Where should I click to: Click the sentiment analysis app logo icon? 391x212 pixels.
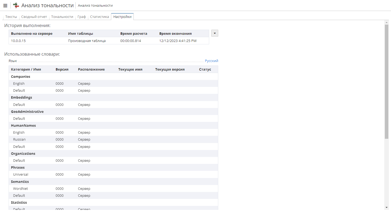pos(16,5)
